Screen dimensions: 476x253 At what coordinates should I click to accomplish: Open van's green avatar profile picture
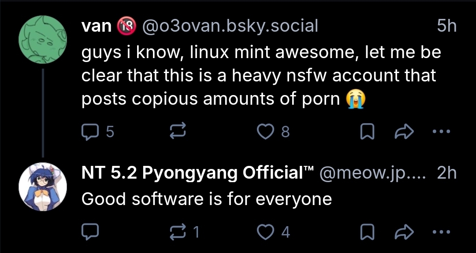(x=42, y=40)
